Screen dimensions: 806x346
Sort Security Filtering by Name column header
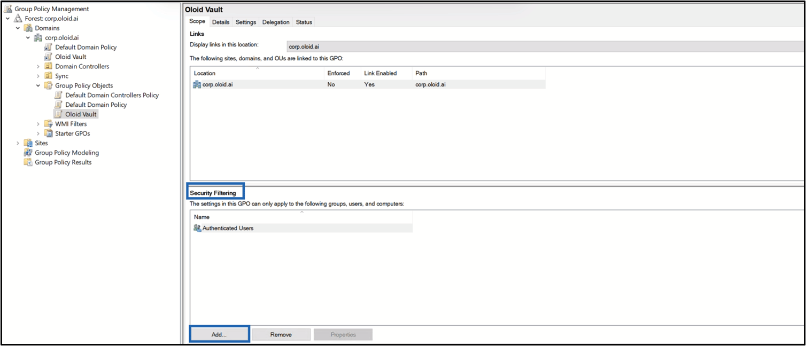(x=301, y=217)
